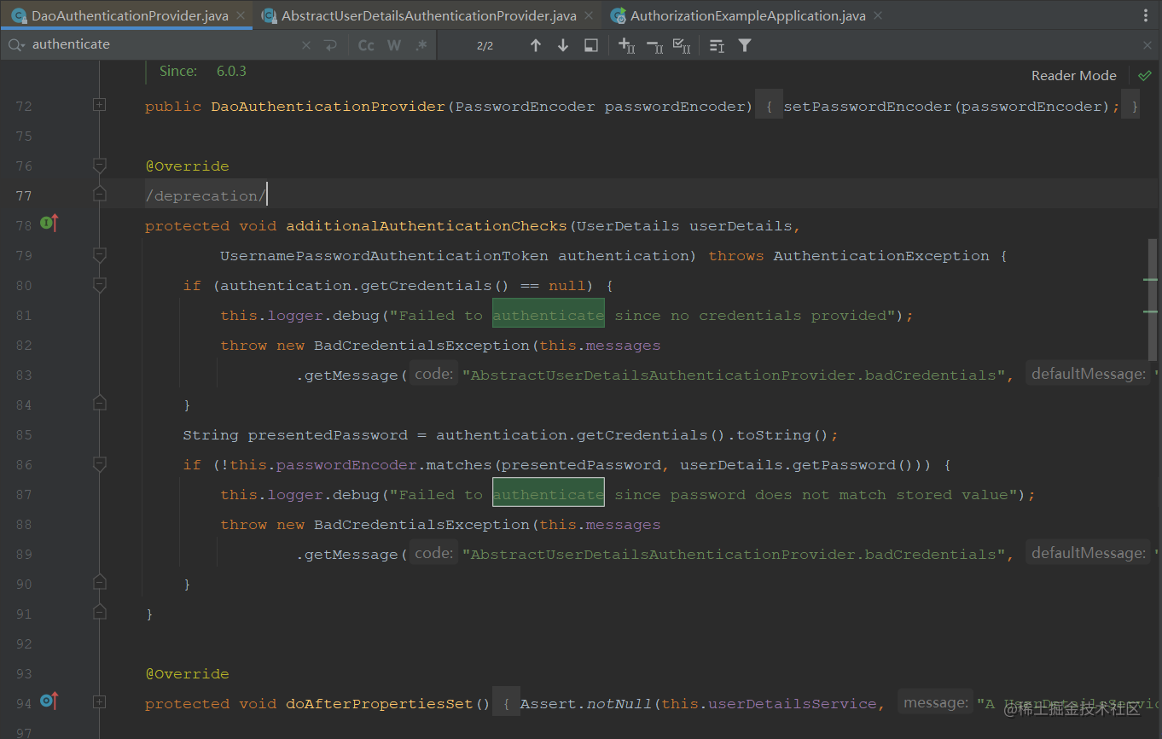Add selection for next occurrence
1162x739 pixels.
point(626,45)
